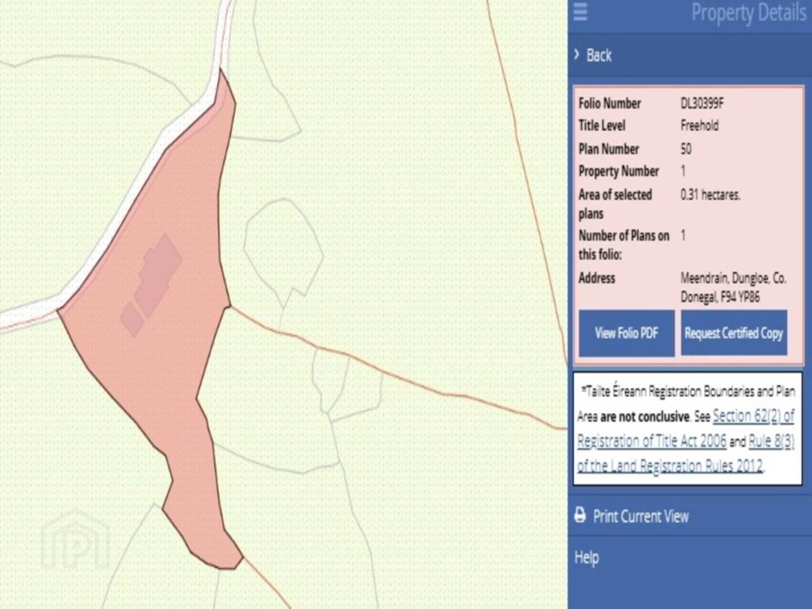This screenshot has height=609, width=812.
Task: Click the 0.31 hectares area value
Action: pos(710,195)
